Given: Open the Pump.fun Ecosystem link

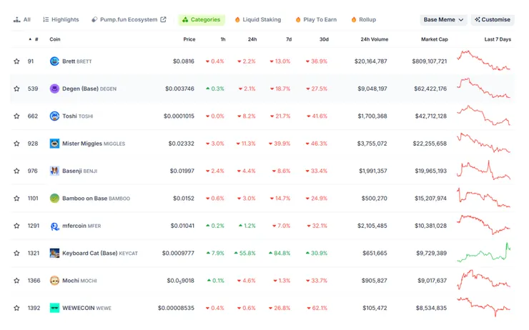Looking at the screenshot, I should pos(129,20).
